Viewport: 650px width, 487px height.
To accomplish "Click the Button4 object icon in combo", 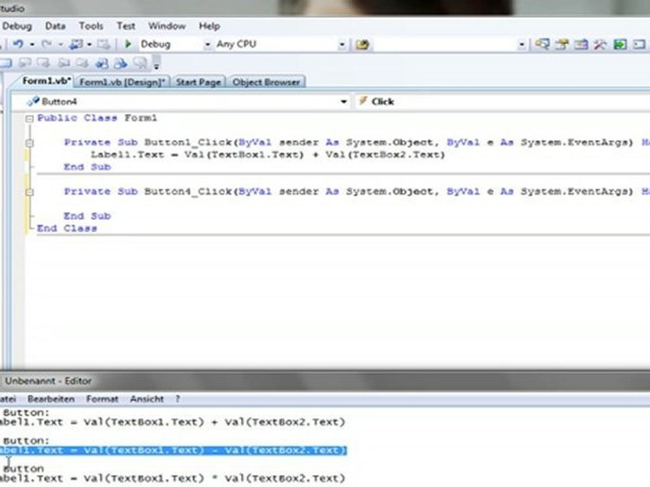I will (32, 101).
